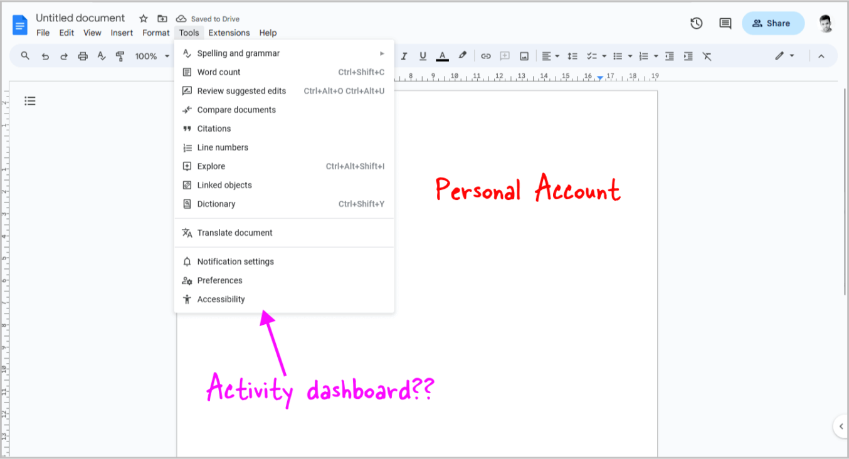
Task: Open the text color picker
Action: [x=442, y=56]
